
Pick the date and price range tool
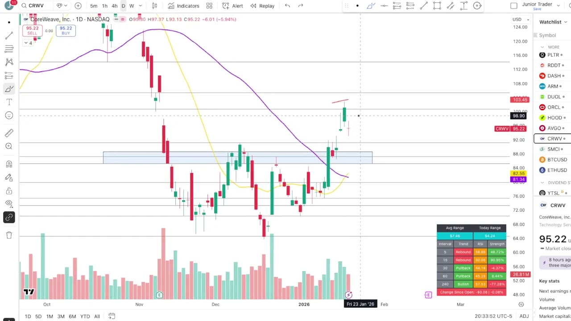pyautogui.click(x=464, y=6)
